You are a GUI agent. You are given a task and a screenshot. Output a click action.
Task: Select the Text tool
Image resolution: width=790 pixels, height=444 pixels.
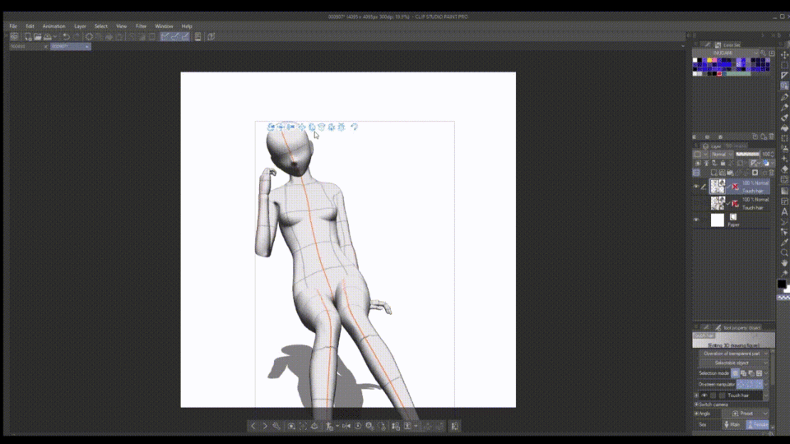pos(784,212)
